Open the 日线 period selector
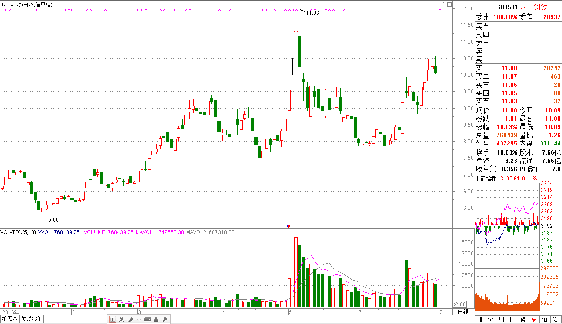 point(463,312)
